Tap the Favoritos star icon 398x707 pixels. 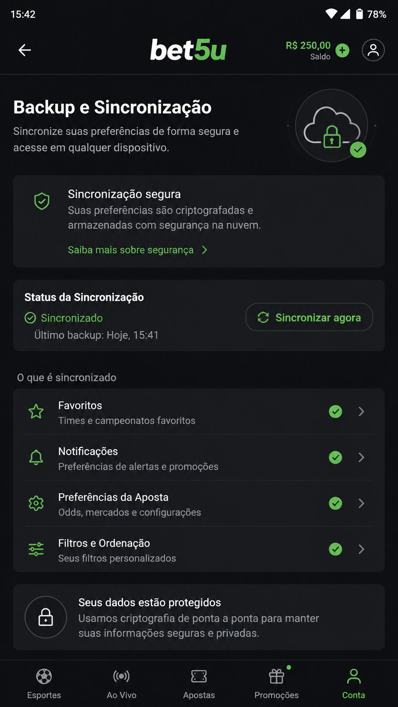(36, 411)
